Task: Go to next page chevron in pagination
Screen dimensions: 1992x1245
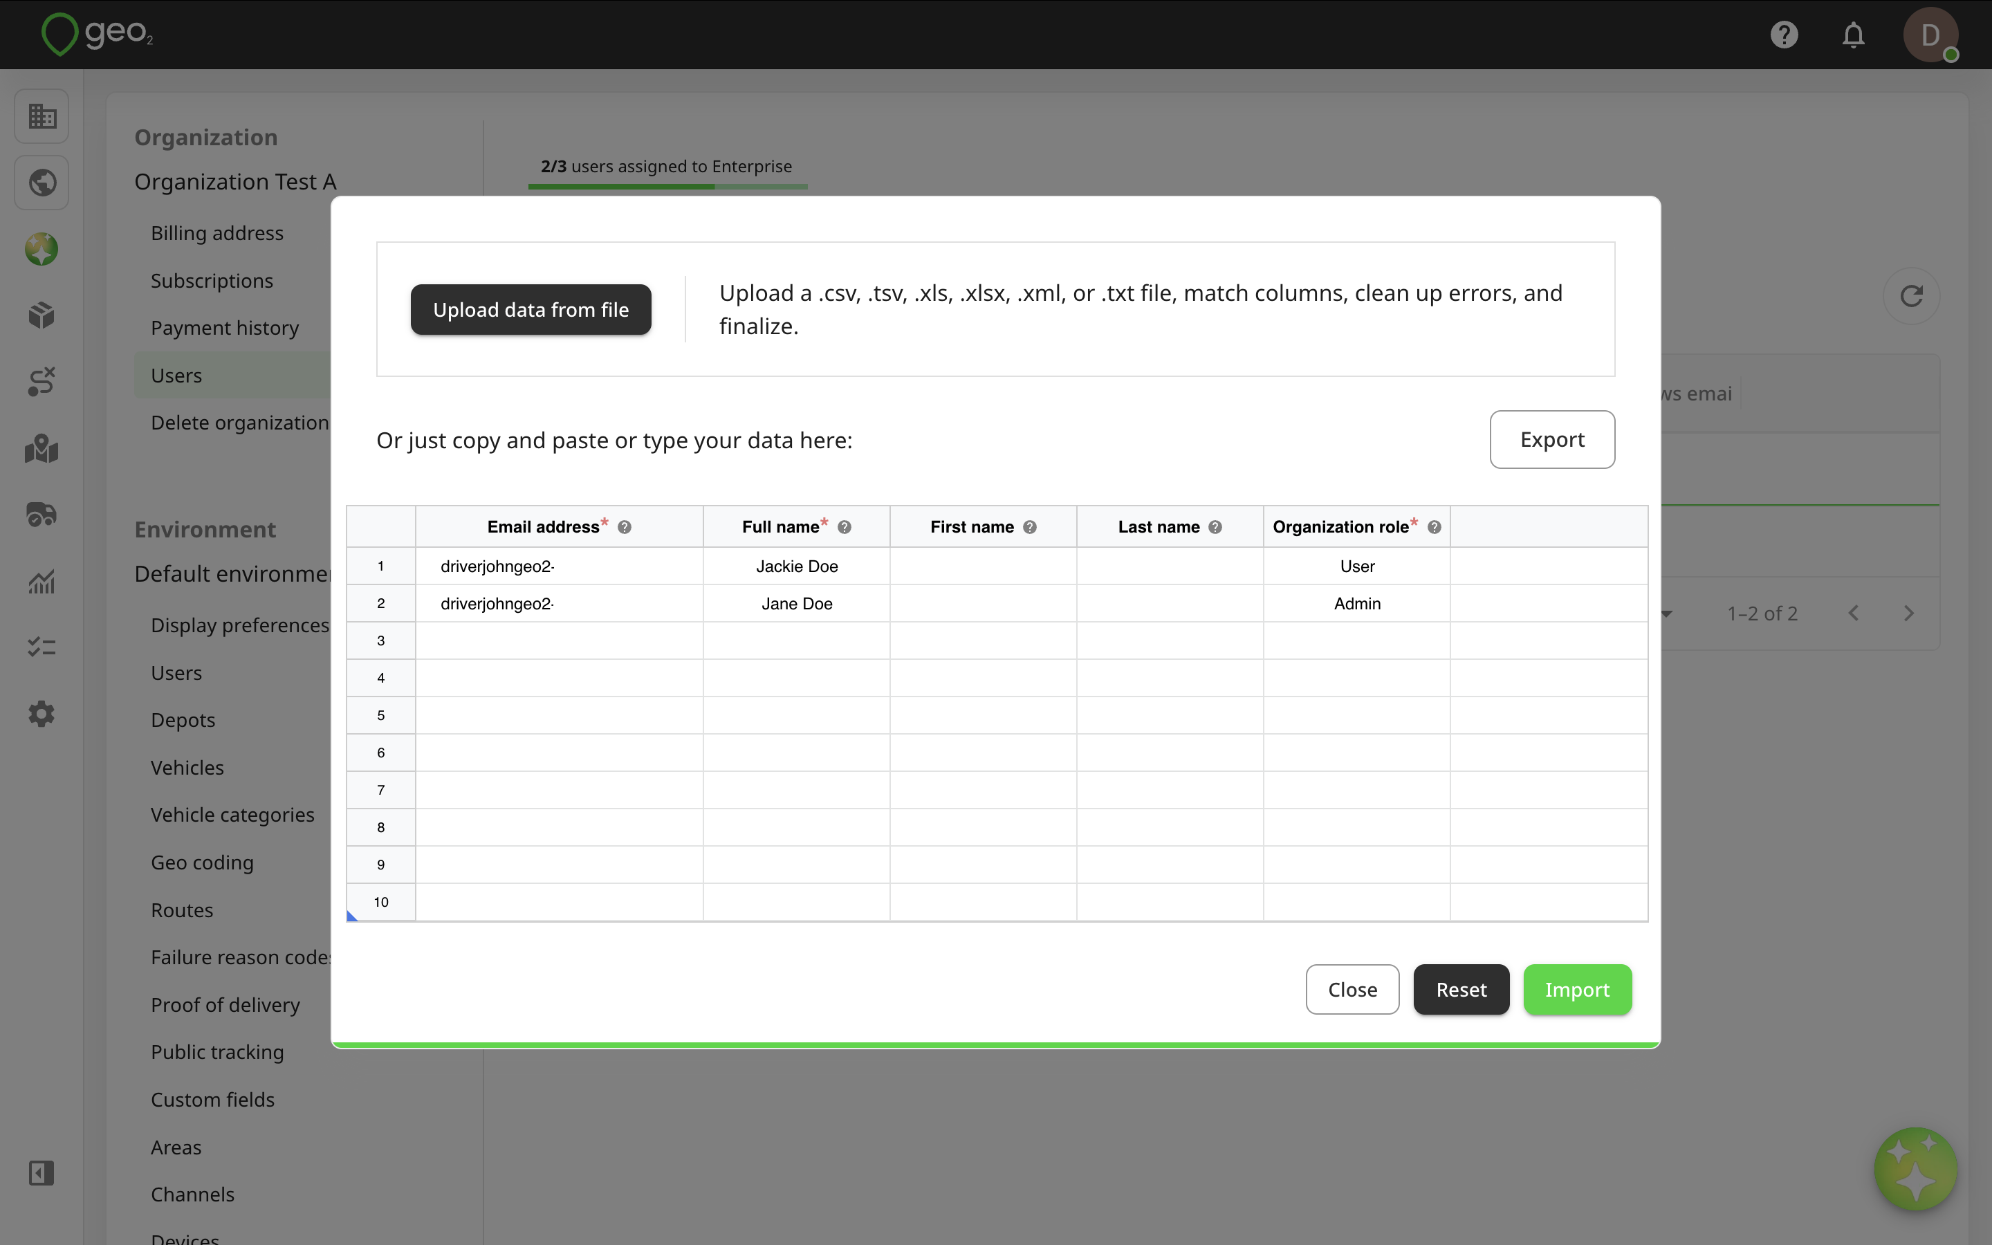Action: point(1909,614)
